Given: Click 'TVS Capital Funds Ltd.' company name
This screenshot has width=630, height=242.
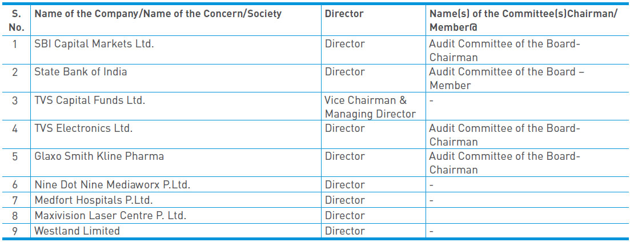Looking at the screenshot, I should tap(90, 100).
